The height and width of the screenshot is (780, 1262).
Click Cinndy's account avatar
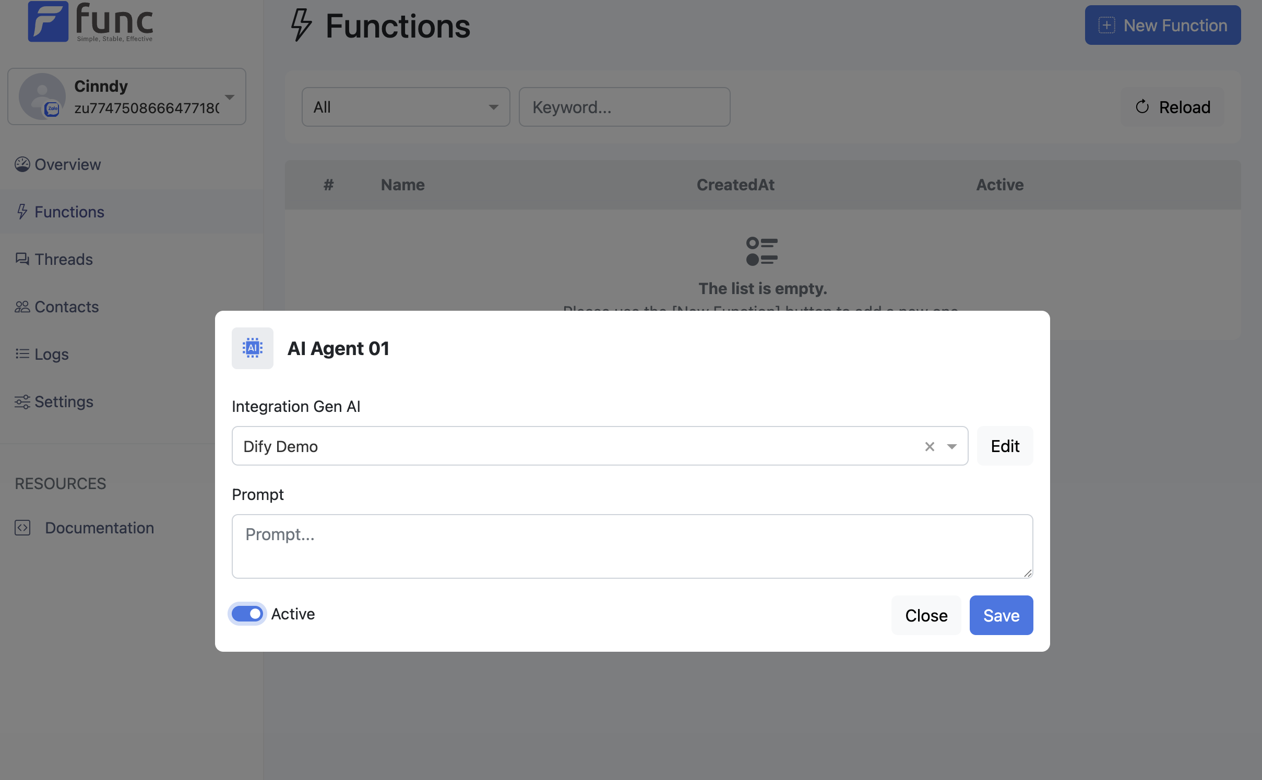42,96
